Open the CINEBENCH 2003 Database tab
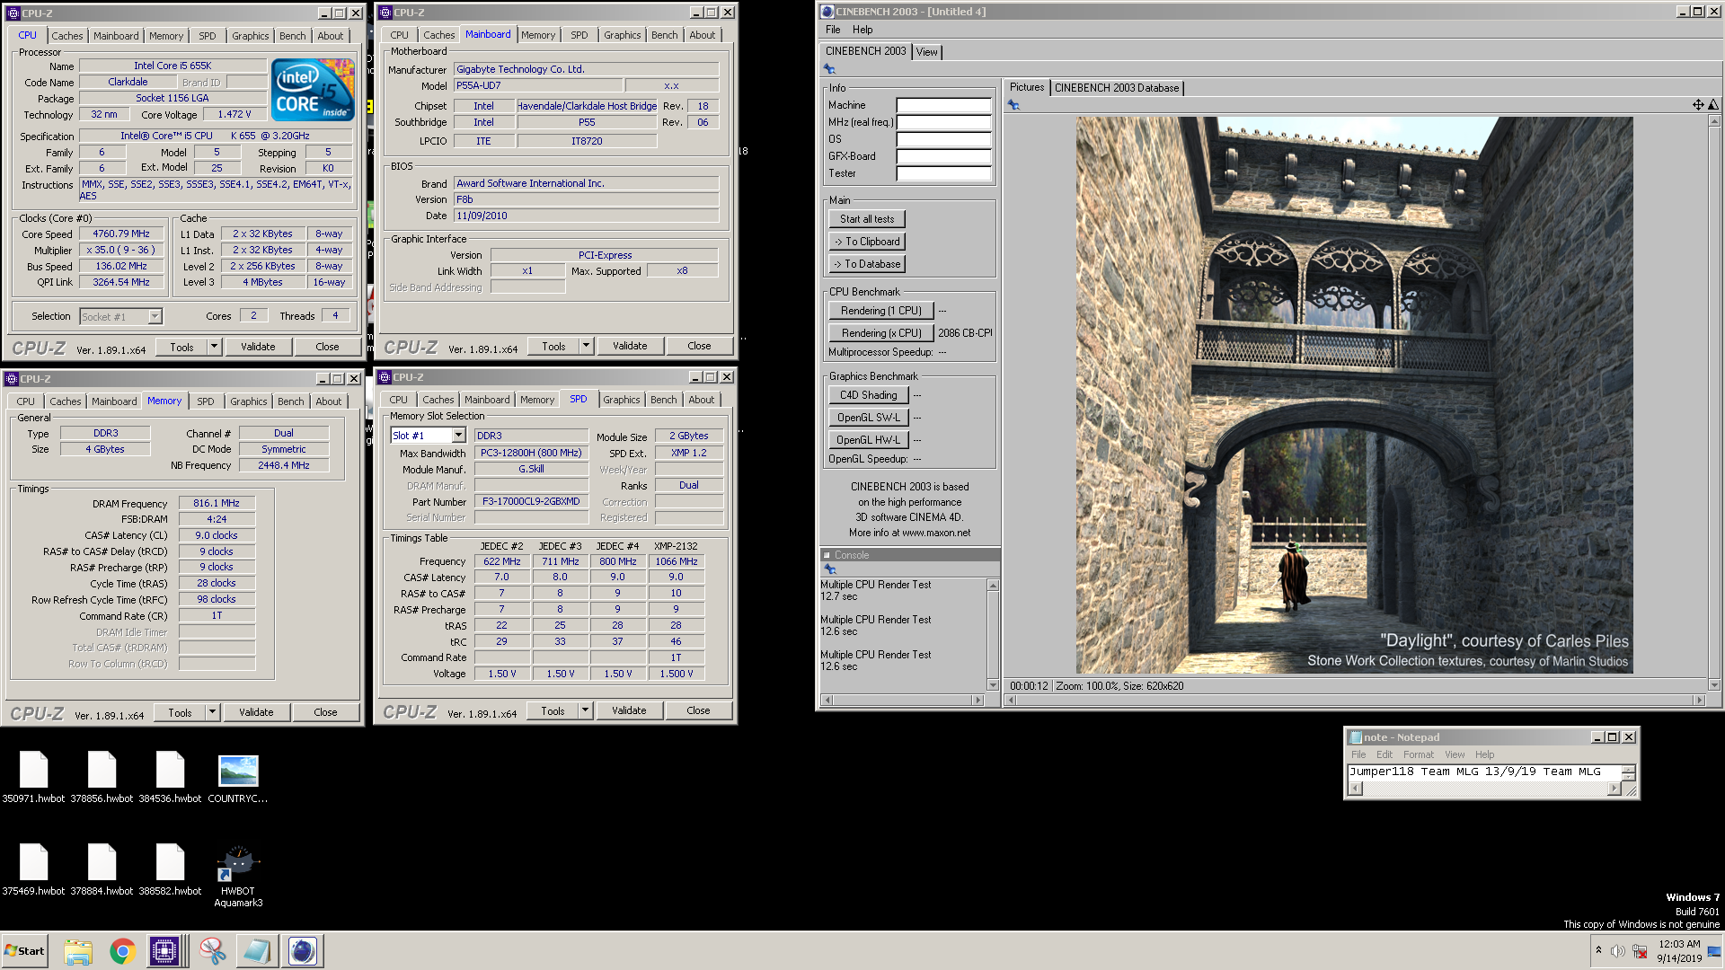 click(x=1117, y=88)
